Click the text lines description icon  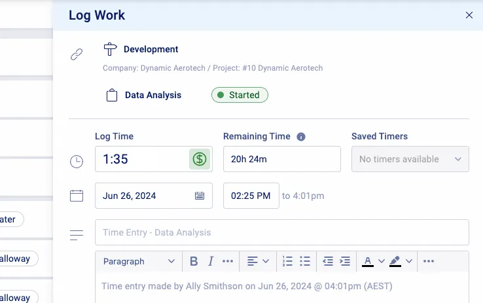77,235
